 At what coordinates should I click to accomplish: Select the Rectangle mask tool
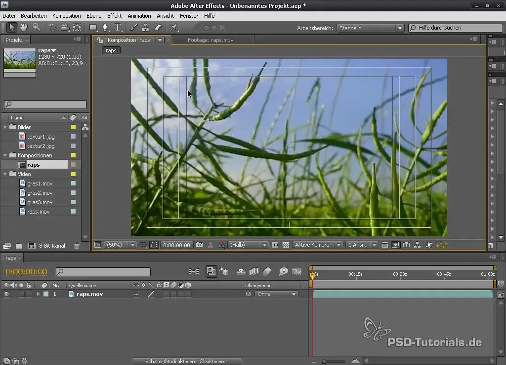tap(93, 28)
